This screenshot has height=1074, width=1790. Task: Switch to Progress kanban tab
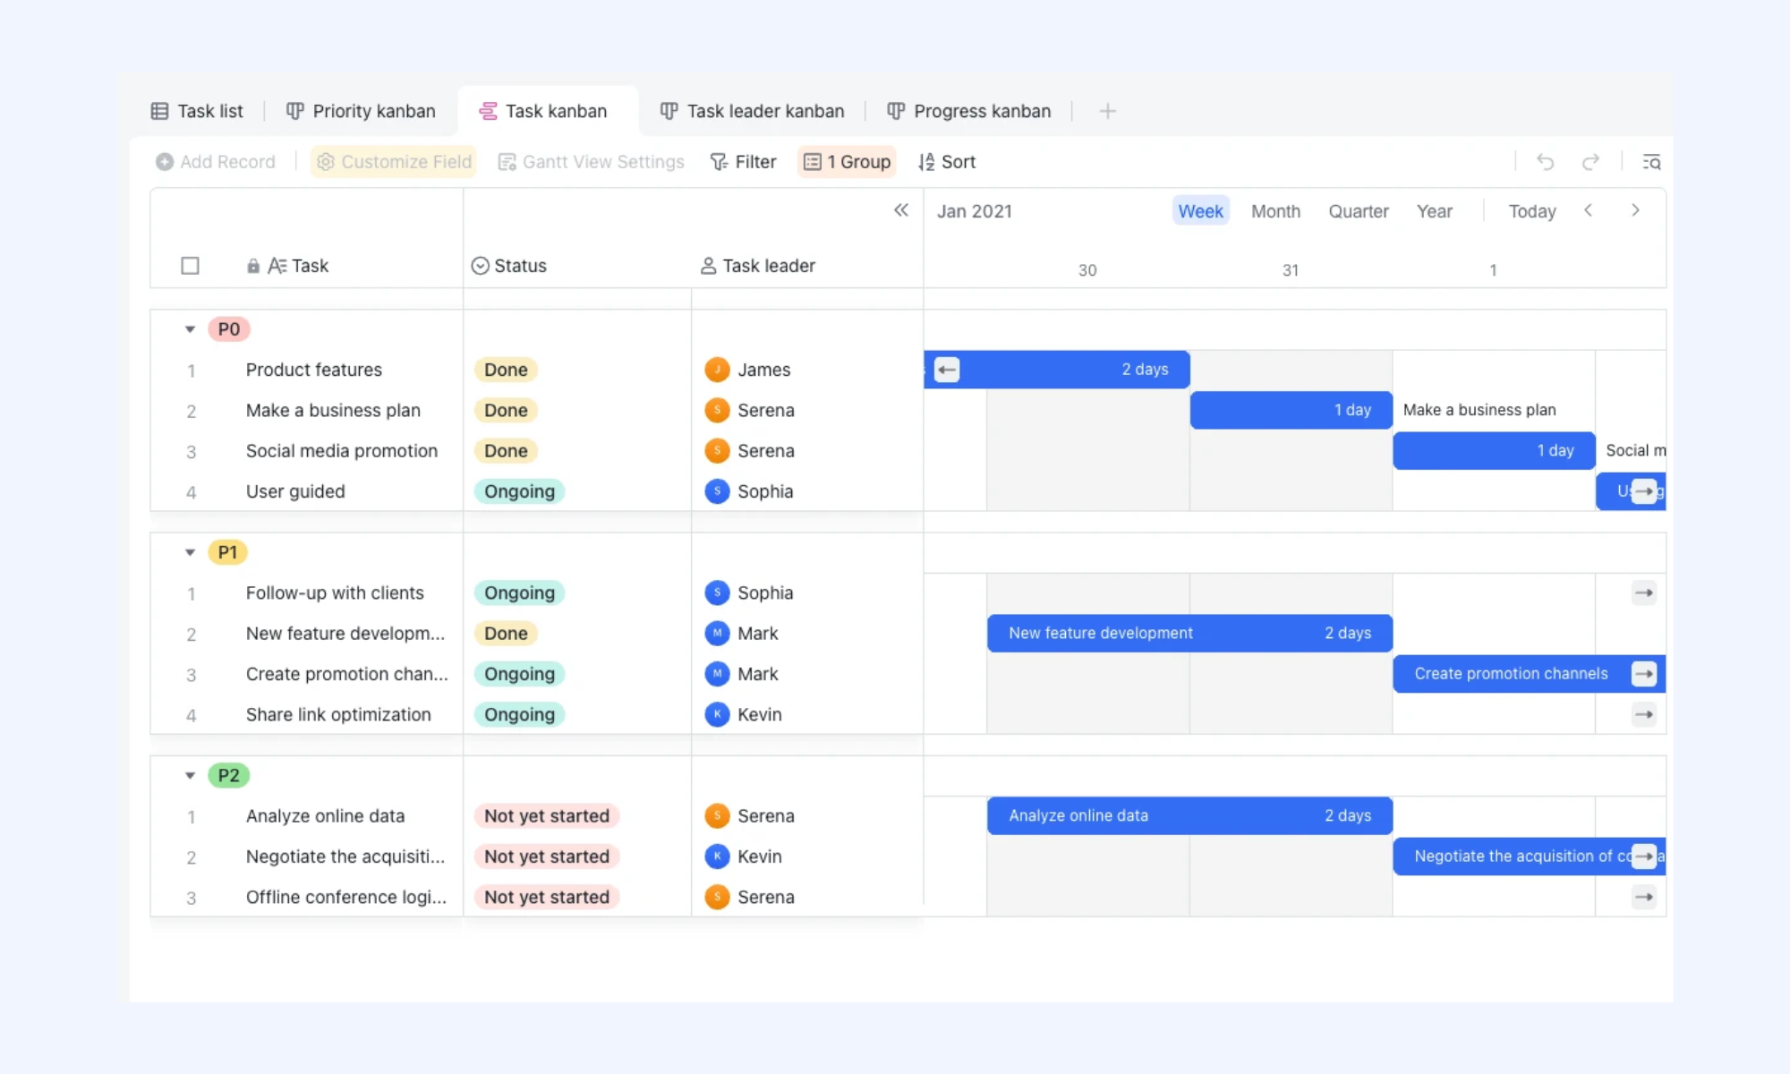[968, 111]
